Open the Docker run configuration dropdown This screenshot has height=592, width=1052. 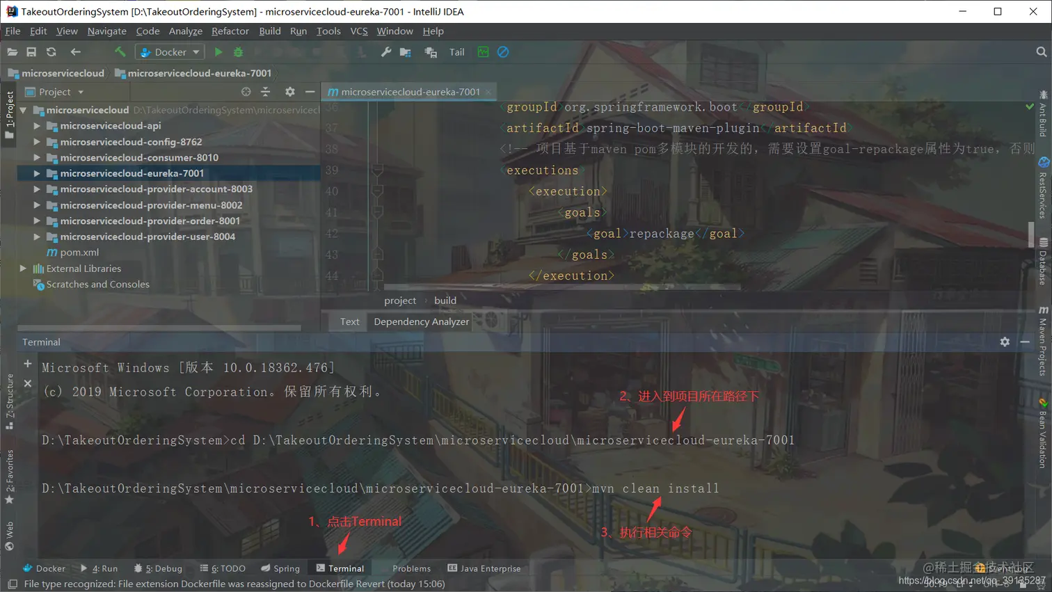click(x=170, y=52)
